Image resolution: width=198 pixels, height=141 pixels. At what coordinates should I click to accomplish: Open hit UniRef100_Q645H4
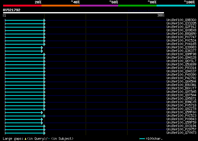pos(181,82)
